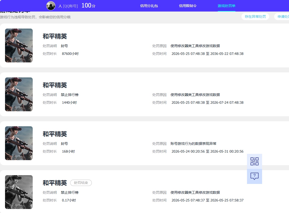The width and height of the screenshot is (289, 213).
Task: Select the 1440小时 duration value
Action: pos(69,102)
